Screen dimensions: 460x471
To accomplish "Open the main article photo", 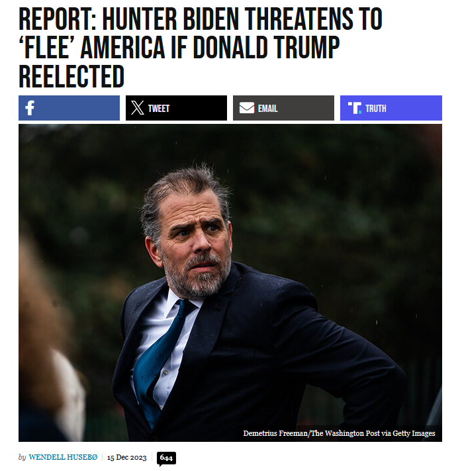I will click(230, 283).
